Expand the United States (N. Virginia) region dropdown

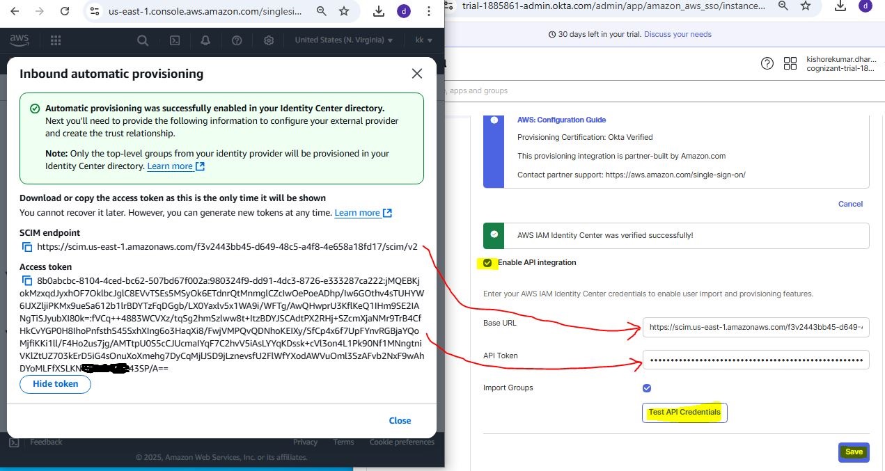(344, 40)
